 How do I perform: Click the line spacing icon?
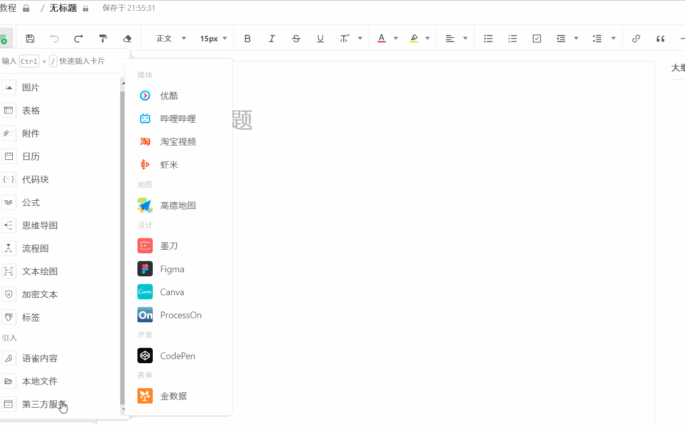point(597,38)
